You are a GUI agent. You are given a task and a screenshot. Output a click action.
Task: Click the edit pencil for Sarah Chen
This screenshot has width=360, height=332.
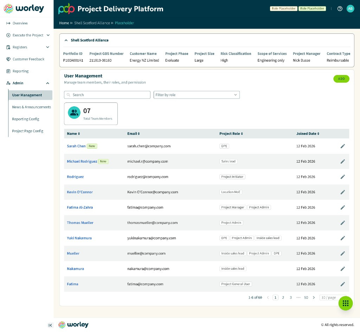pyautogui.click(x=342, y=146)
